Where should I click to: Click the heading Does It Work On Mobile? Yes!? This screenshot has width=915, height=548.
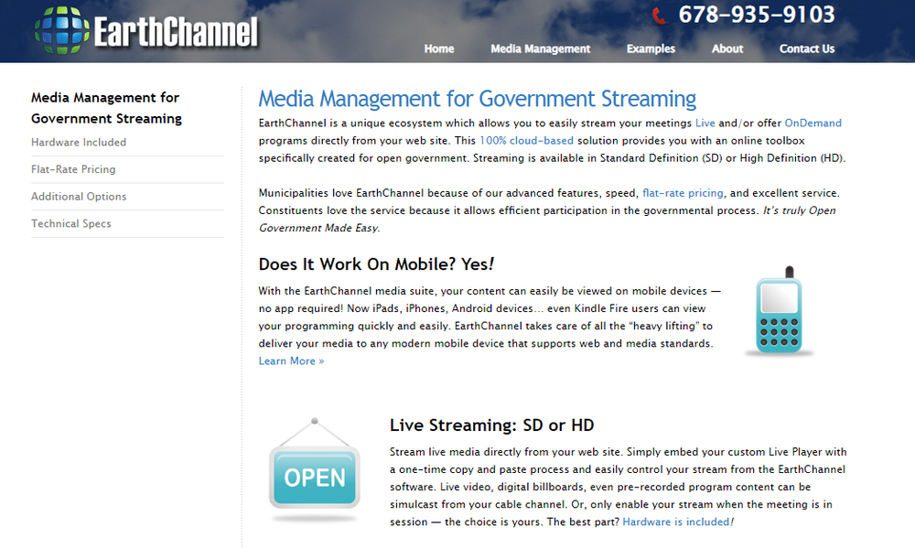click(376, 264)
